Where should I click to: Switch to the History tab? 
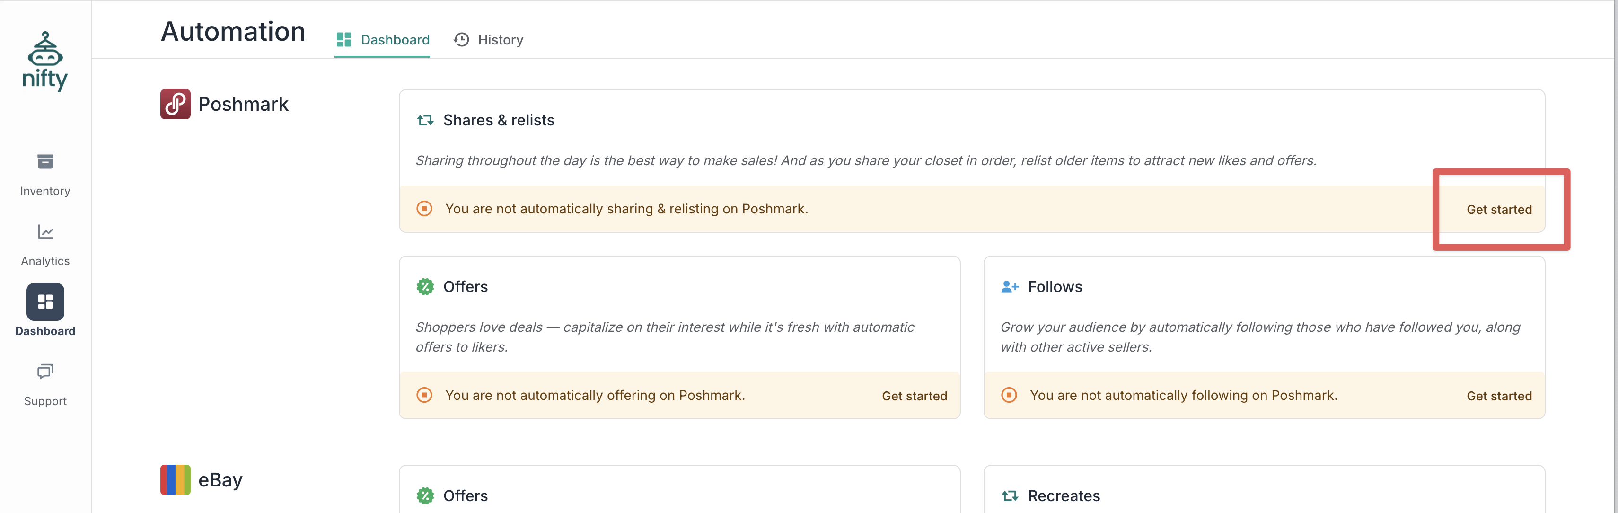tap(489, 40)
